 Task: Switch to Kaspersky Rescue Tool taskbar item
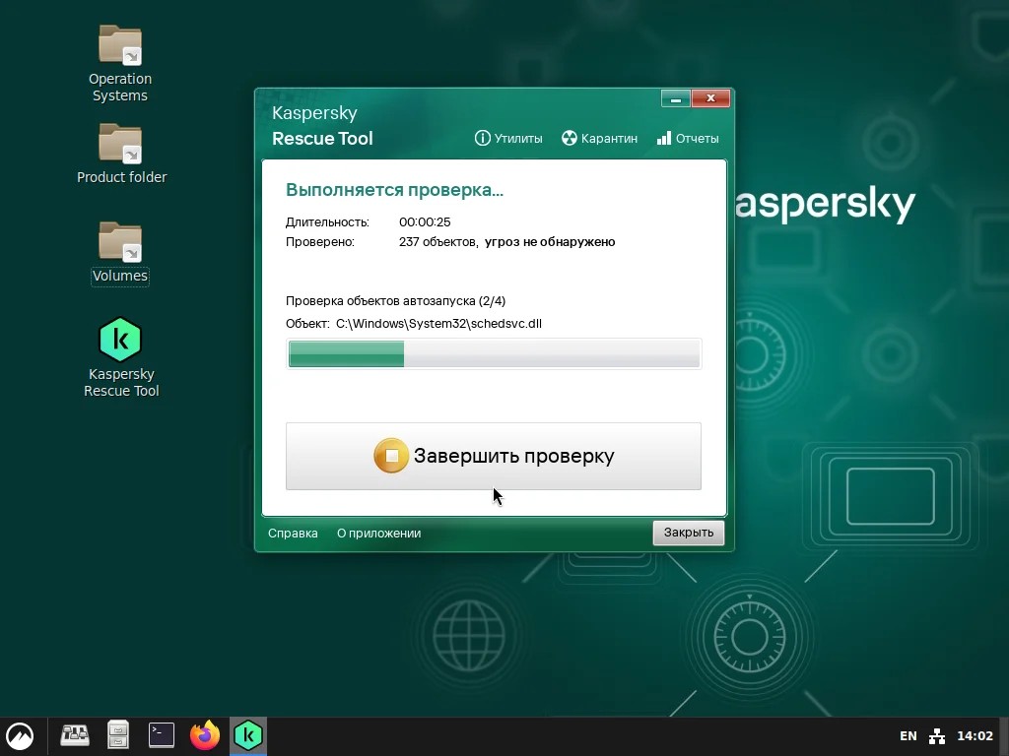click(248, 735)
